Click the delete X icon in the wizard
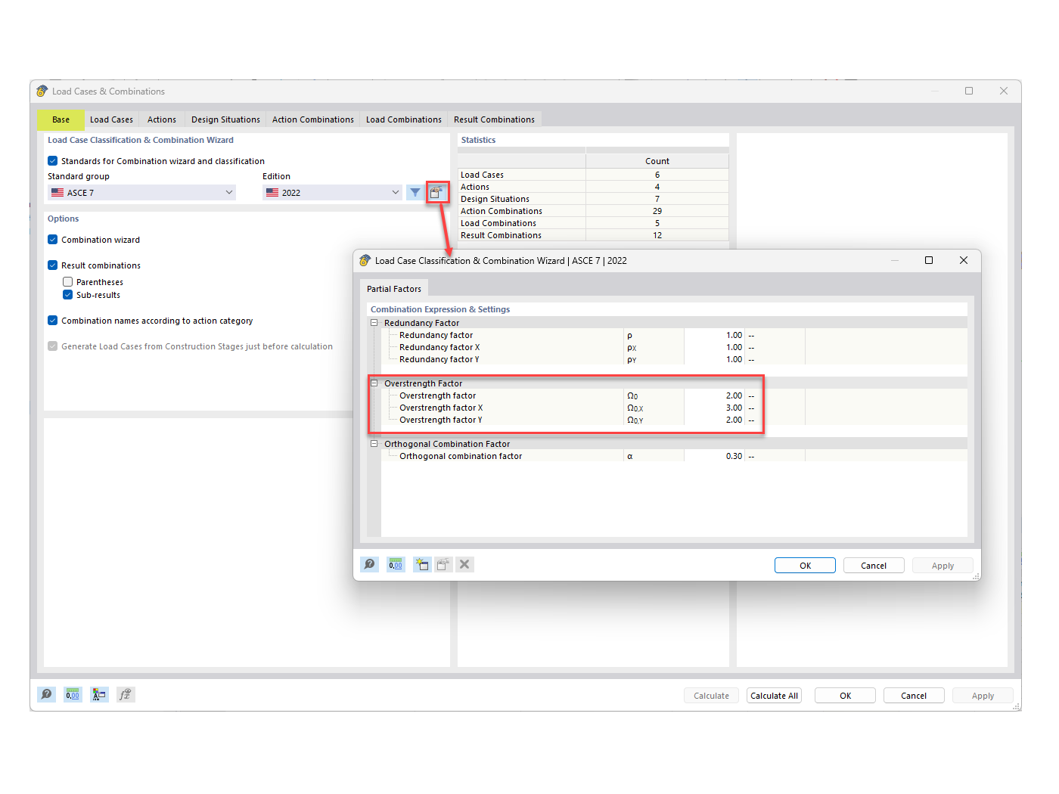 [464, 564]
